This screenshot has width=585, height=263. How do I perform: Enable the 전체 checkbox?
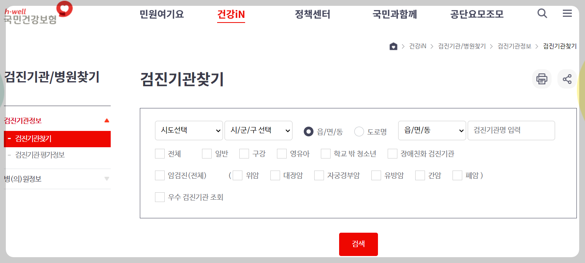tap(160, 153)
